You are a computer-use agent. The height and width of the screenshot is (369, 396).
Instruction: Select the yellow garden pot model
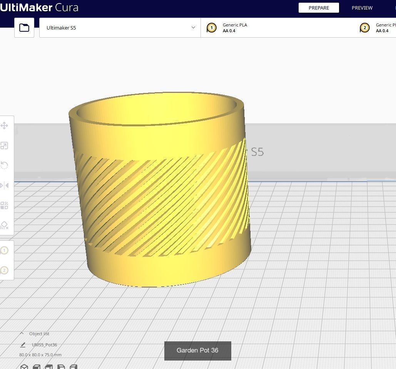click(x=160, y=189)
